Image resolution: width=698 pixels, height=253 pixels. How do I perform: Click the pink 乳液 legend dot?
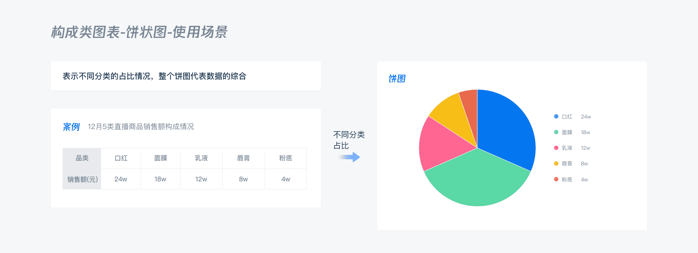[556, 148]
